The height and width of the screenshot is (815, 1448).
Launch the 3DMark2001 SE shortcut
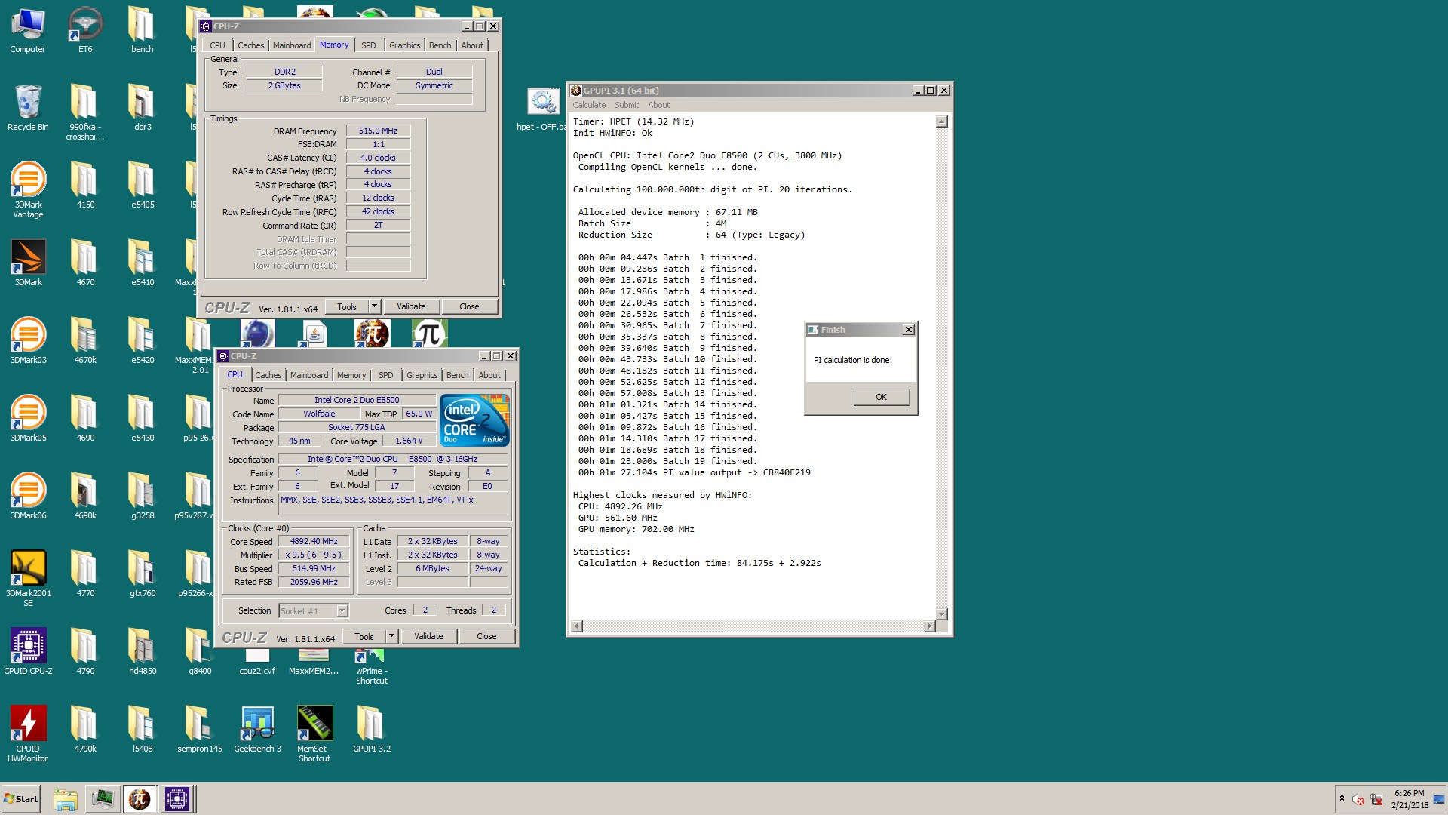coord(28,579)
